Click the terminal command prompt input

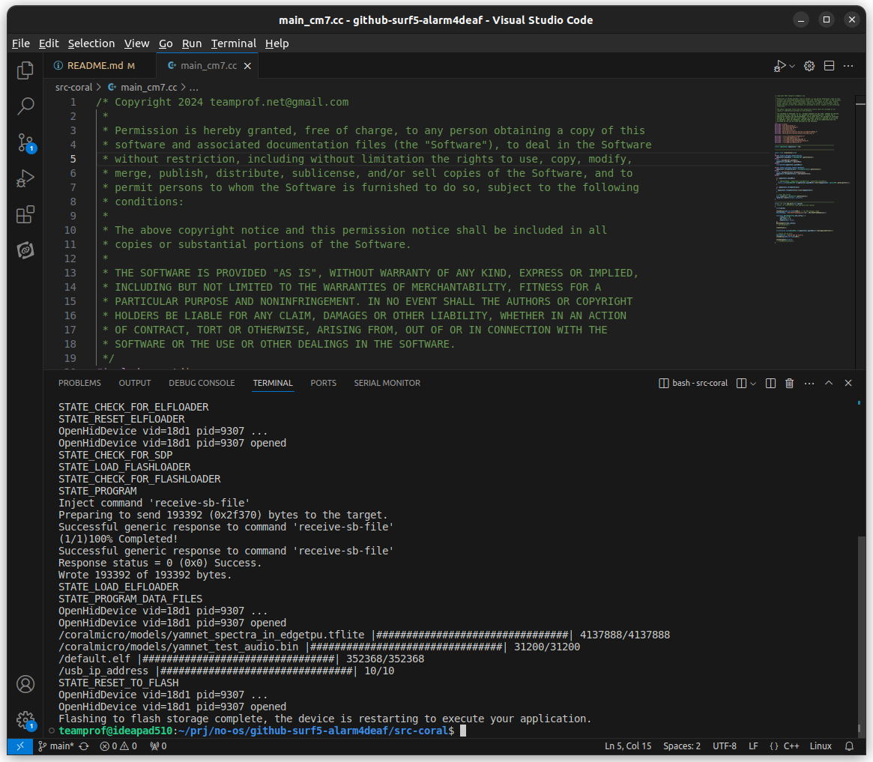point(462,731)
